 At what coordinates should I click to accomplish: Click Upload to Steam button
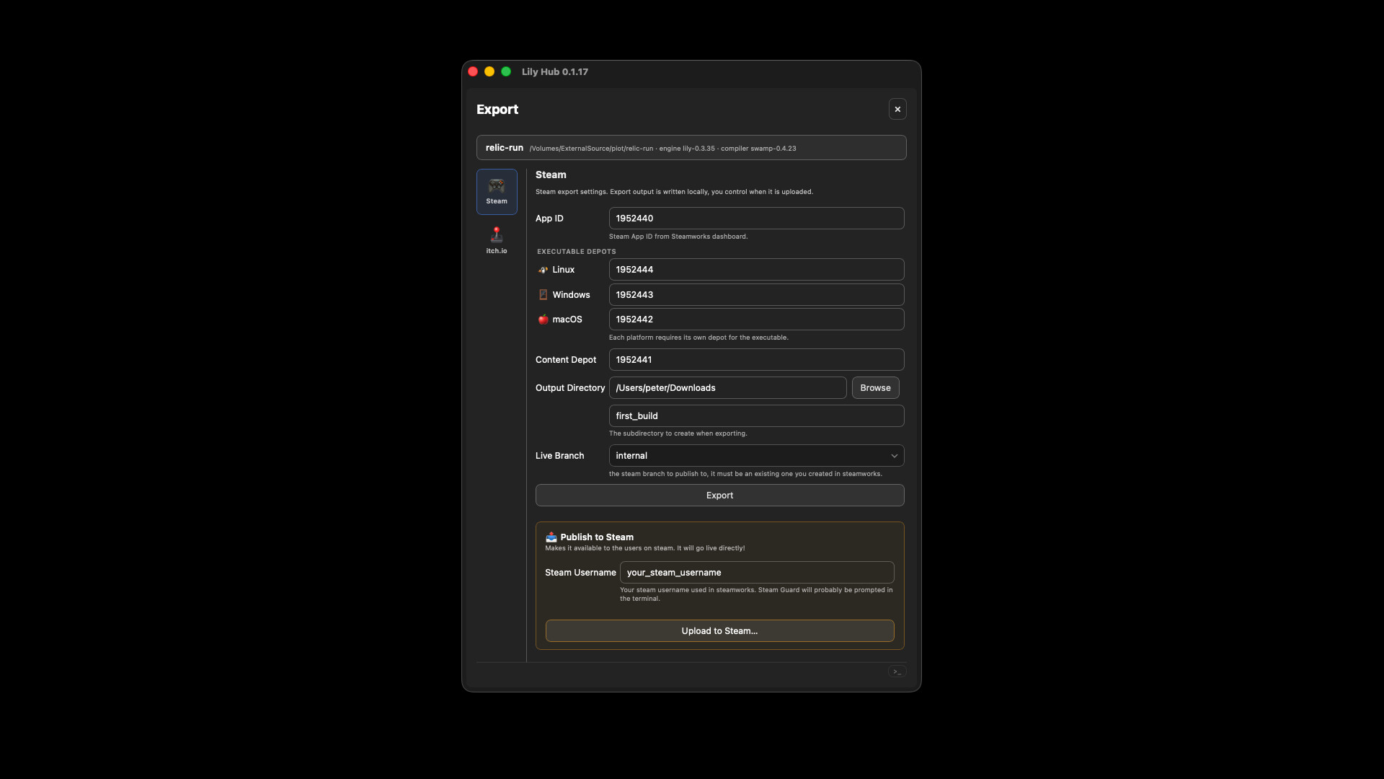[x=719, y=631]
